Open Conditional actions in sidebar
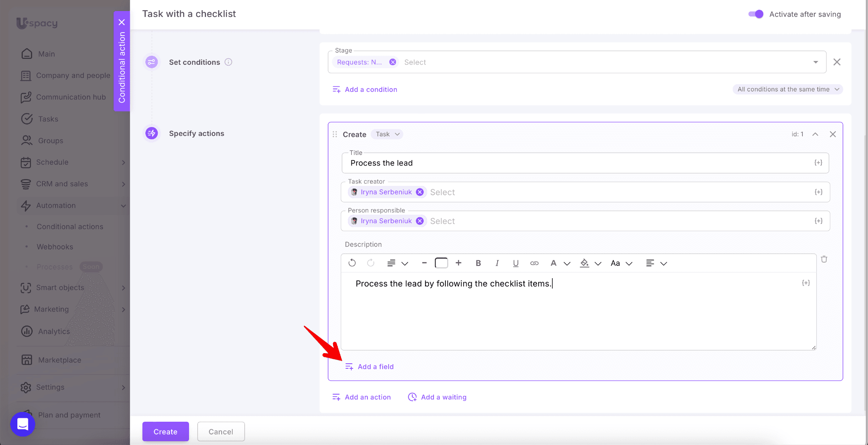This screenshot has width=868, height=445. pyautogui.click(x=70, y=227)
